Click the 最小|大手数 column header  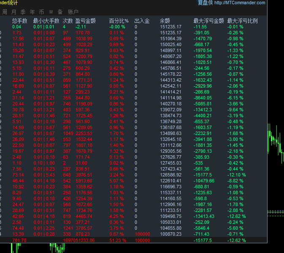46,21
